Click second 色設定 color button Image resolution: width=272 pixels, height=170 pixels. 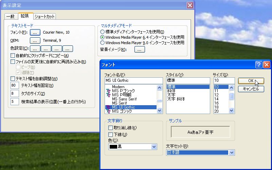(x=46, y=49)
